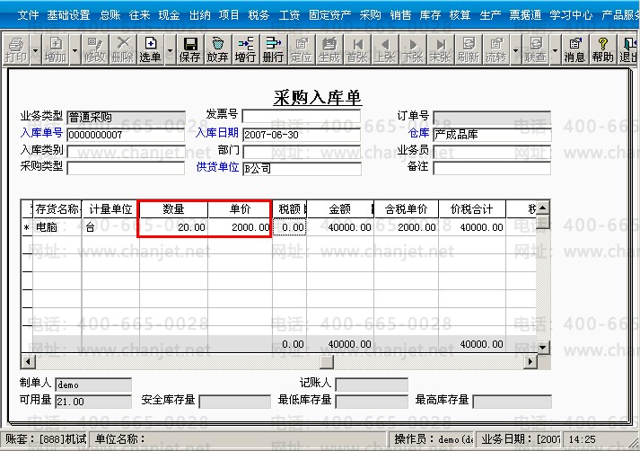This screenshot has width=640, height=451.
Task: Click the 打印 print icon
Action: click(16, 49)
